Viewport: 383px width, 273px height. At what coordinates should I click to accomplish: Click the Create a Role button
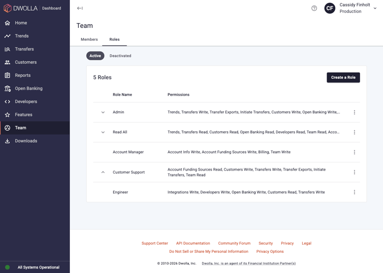(x=343, y=77)
